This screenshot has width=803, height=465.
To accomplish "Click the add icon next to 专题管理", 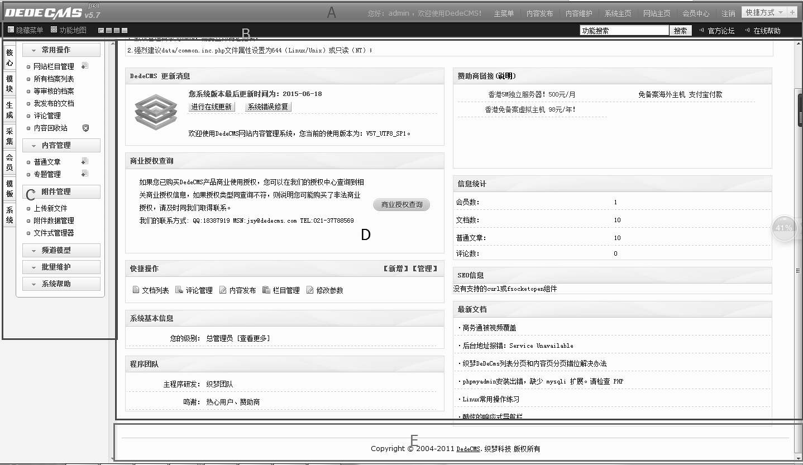I will [x=84, y=174].
